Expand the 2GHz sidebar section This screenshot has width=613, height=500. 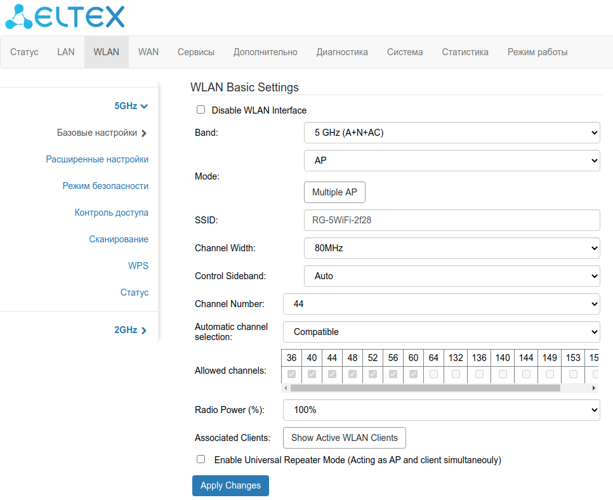pos(130,330)
